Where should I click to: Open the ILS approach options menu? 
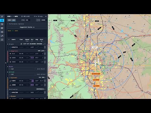[x=45, y=78]
